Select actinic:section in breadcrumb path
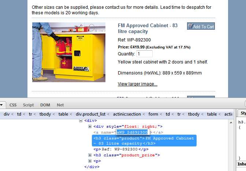Screen dimensions: 246x171 (127, 114)
